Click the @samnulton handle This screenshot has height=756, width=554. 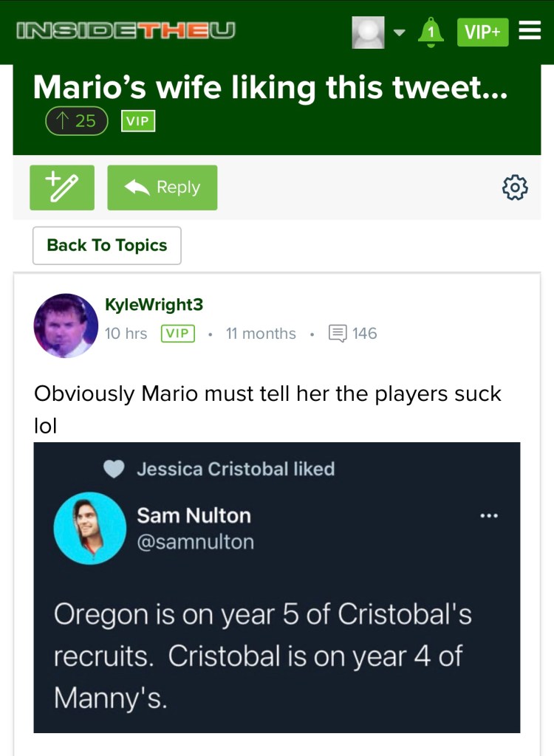point(195,542)
